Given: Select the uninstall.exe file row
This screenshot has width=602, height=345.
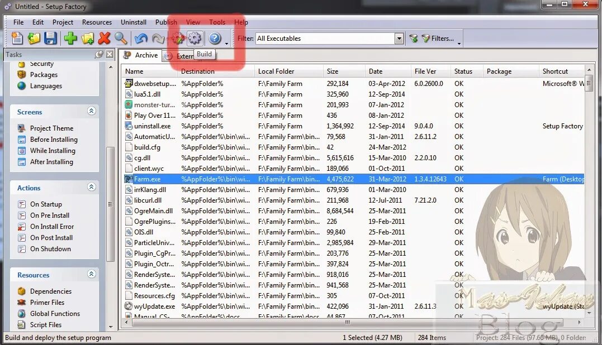Looking at the screenshot, I should 353,126.
